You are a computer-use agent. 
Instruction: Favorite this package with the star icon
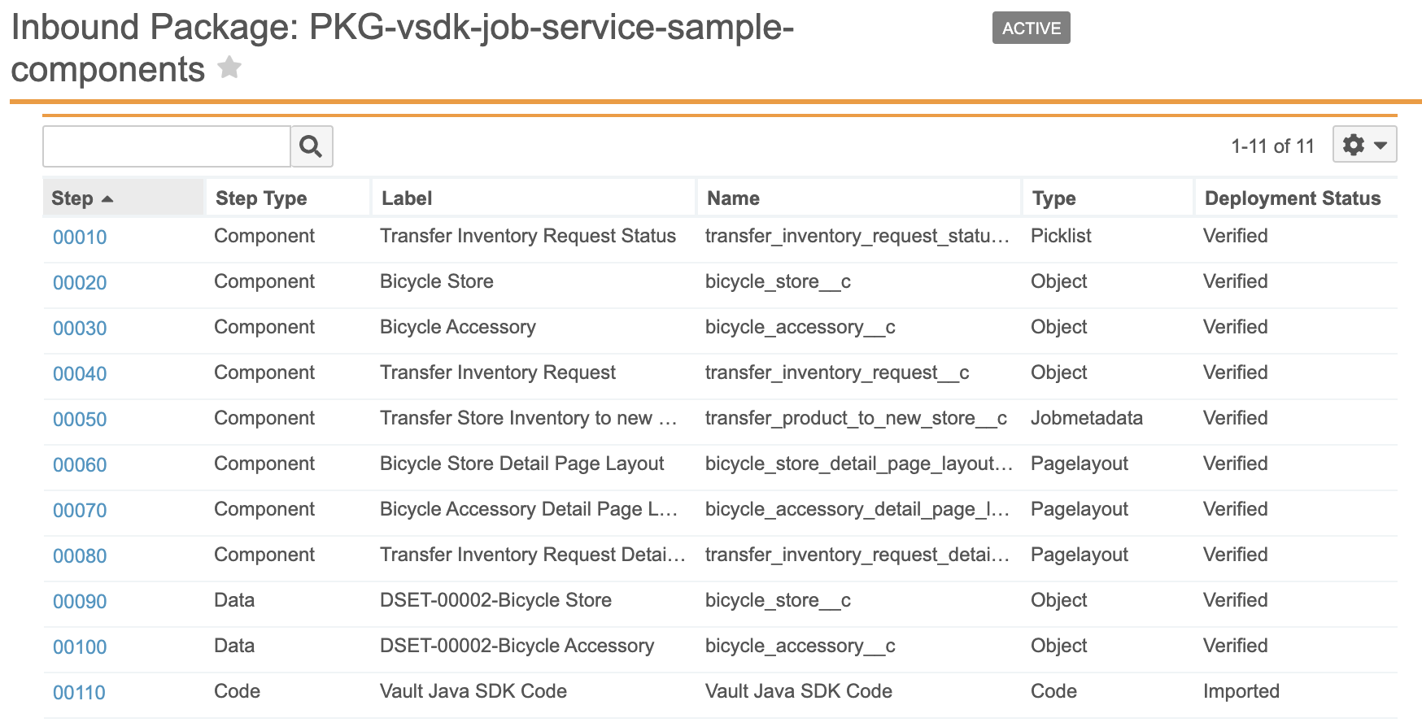(229, 67)
